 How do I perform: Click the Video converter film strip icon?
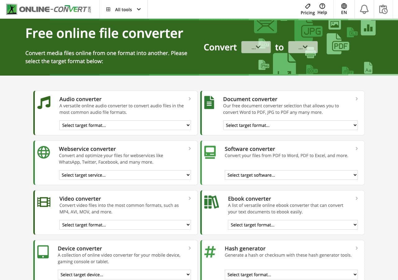(44, 201)
